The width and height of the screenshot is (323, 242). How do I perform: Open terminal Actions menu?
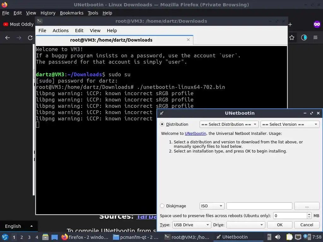(x=61, y=31)
